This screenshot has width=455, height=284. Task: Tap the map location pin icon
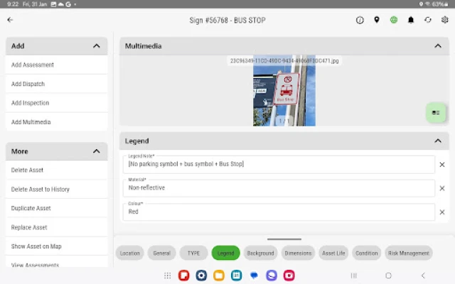click(377, 20)
